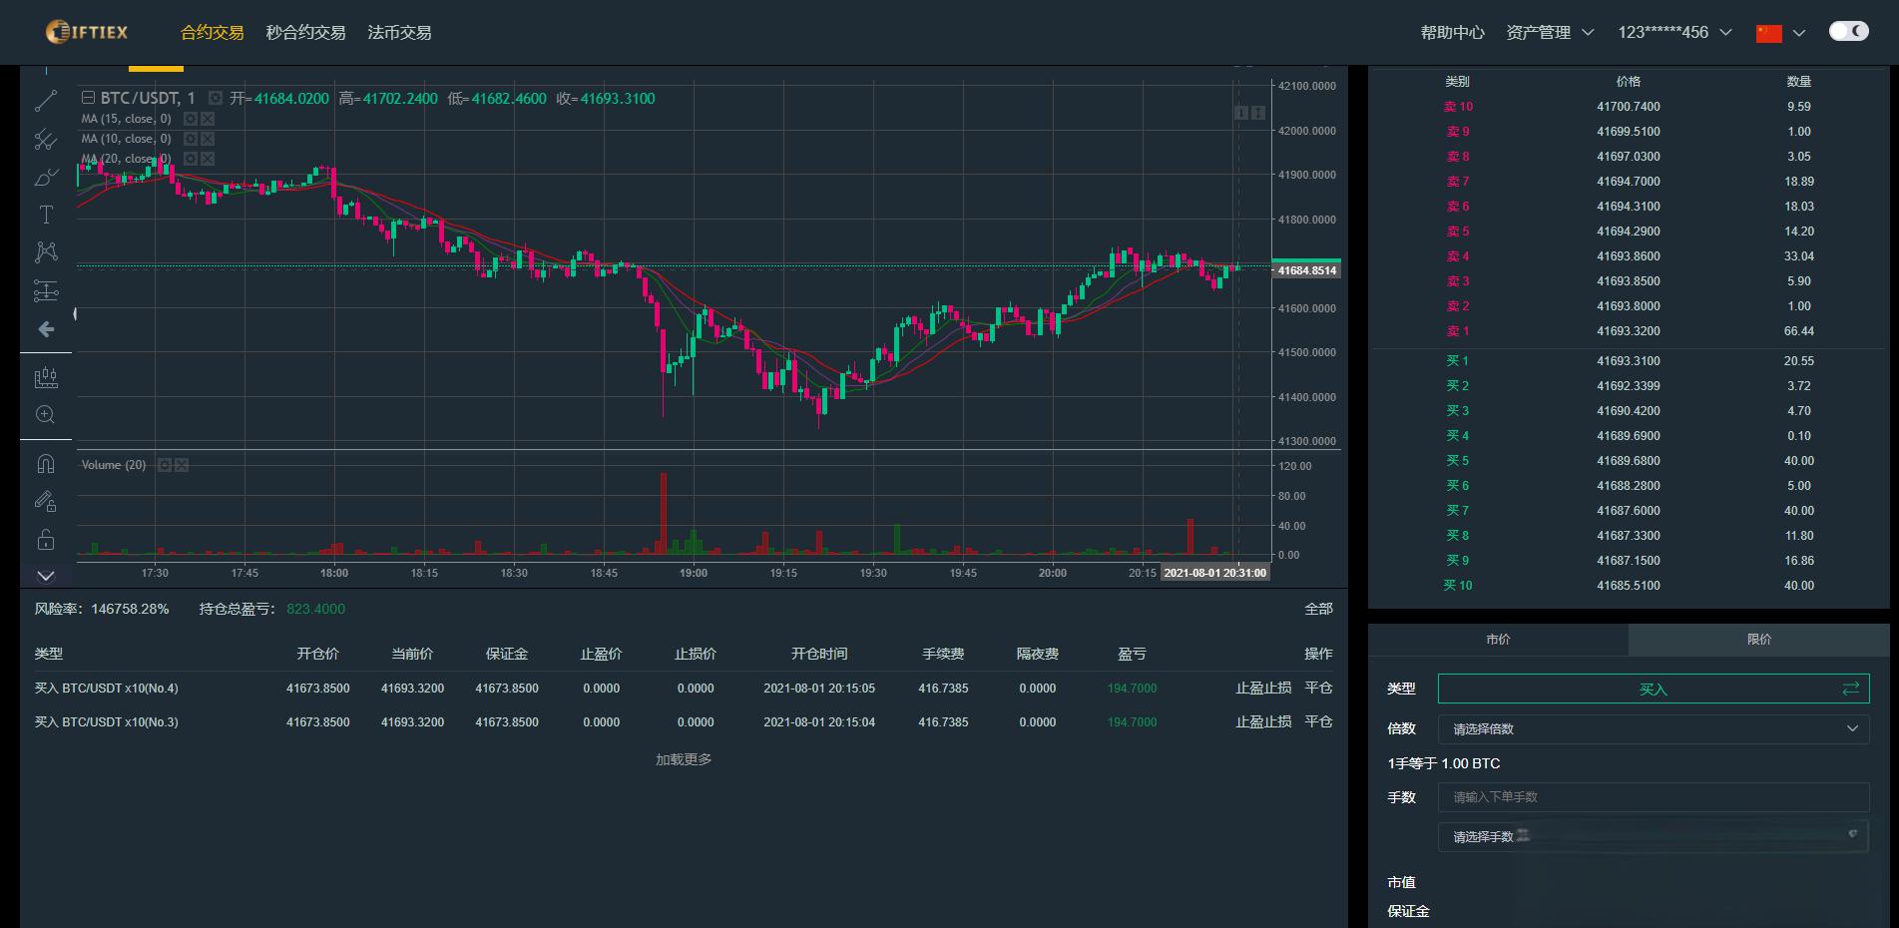The height and width of the screenshot is (928, 1899).
Task: Select the text annotation tool
Action: (x=46, y=215)
